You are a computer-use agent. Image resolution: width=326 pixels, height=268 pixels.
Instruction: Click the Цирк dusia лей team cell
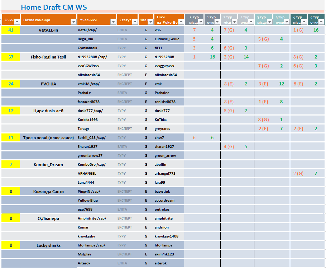(48, 111)
